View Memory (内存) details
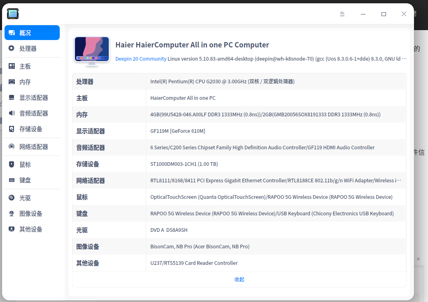 point(25,82)
